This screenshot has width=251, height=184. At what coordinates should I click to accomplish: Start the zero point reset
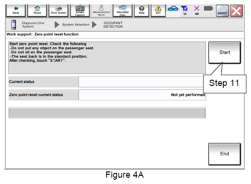pos(224,53)
